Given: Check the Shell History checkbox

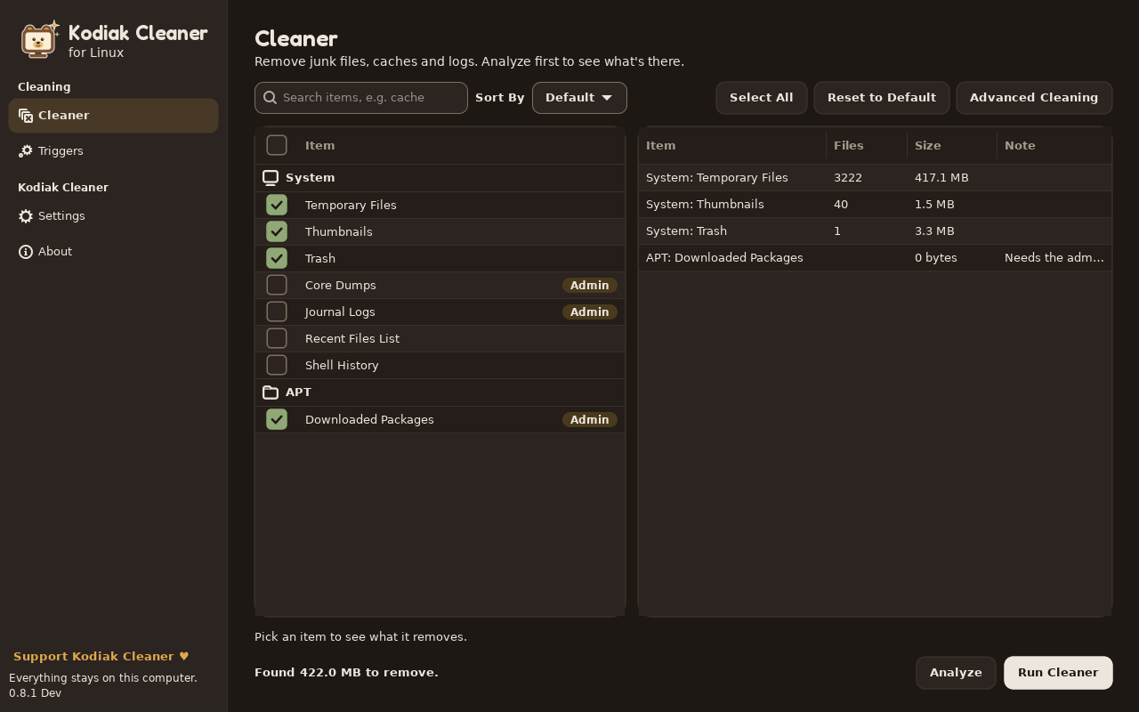Looking at the screenshot, I should pos(277,365).
